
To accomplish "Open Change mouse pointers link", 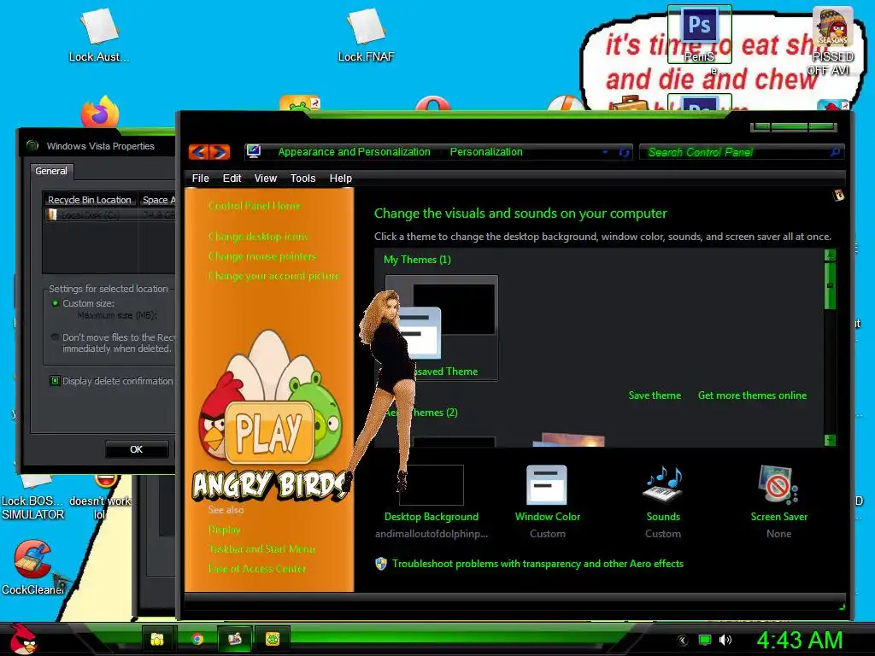I will click(262, 256).
